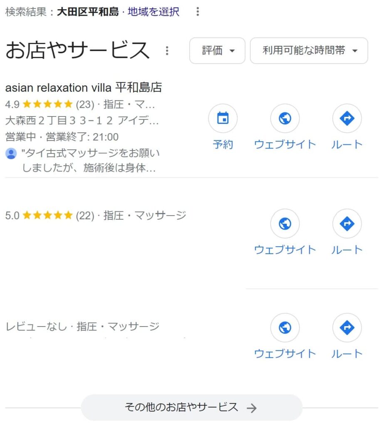Open the globe website icon for asian relaxation villa
Image resolution: width=383 pixels, height=426 pixels.
point(285,119)
